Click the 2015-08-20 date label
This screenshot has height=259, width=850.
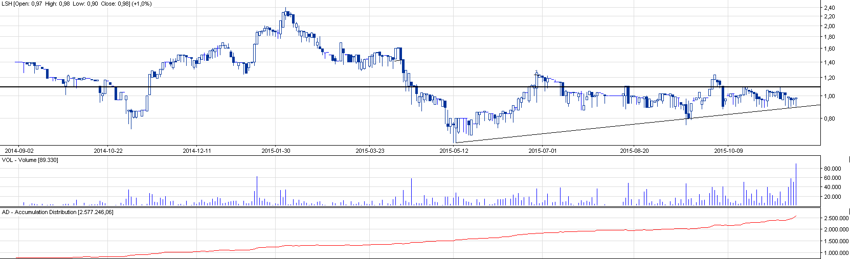click(x=634, y=151)
